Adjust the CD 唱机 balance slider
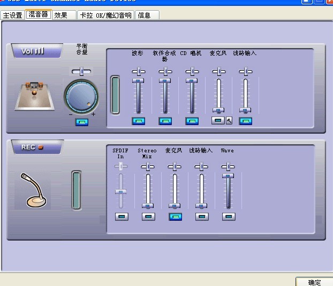Image resolution: width=333 pixels, height=286 pixels. point(192,72)
